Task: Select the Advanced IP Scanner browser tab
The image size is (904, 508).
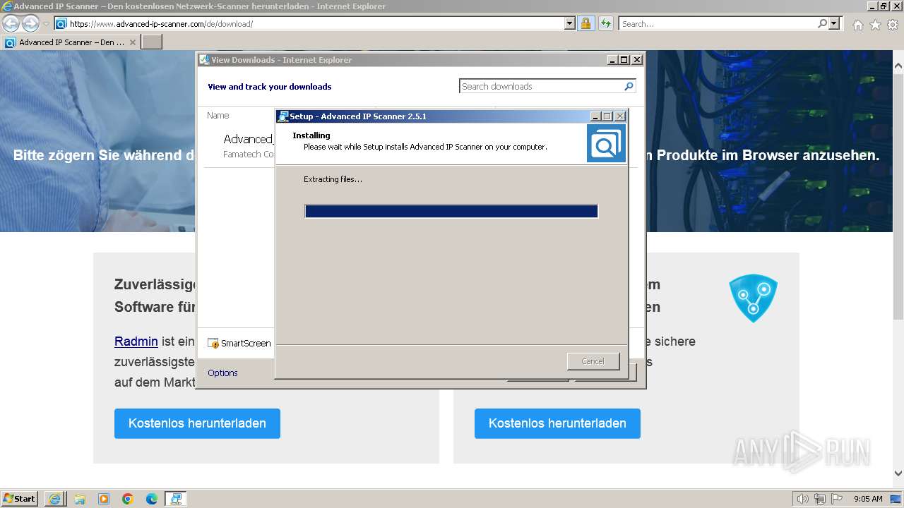Action: (x=71, y=42)
